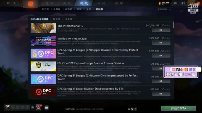Open the 赛程 schedule sub-tab
Viewport: 202px width, 113px height.
57,9
